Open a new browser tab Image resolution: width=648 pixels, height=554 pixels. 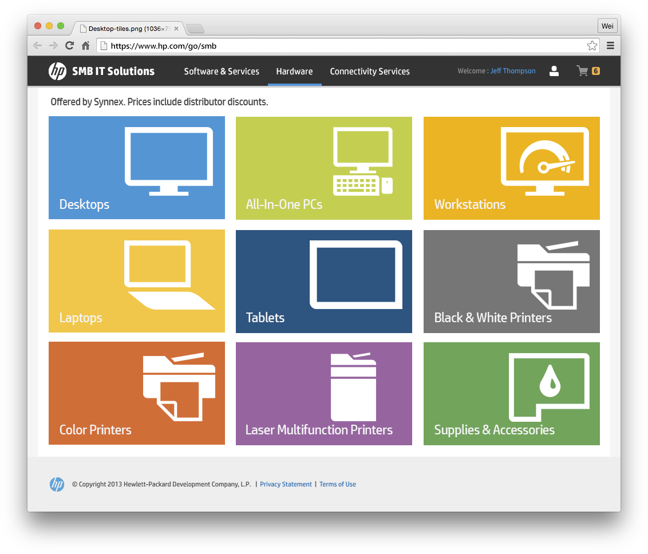tap(195, 29)
